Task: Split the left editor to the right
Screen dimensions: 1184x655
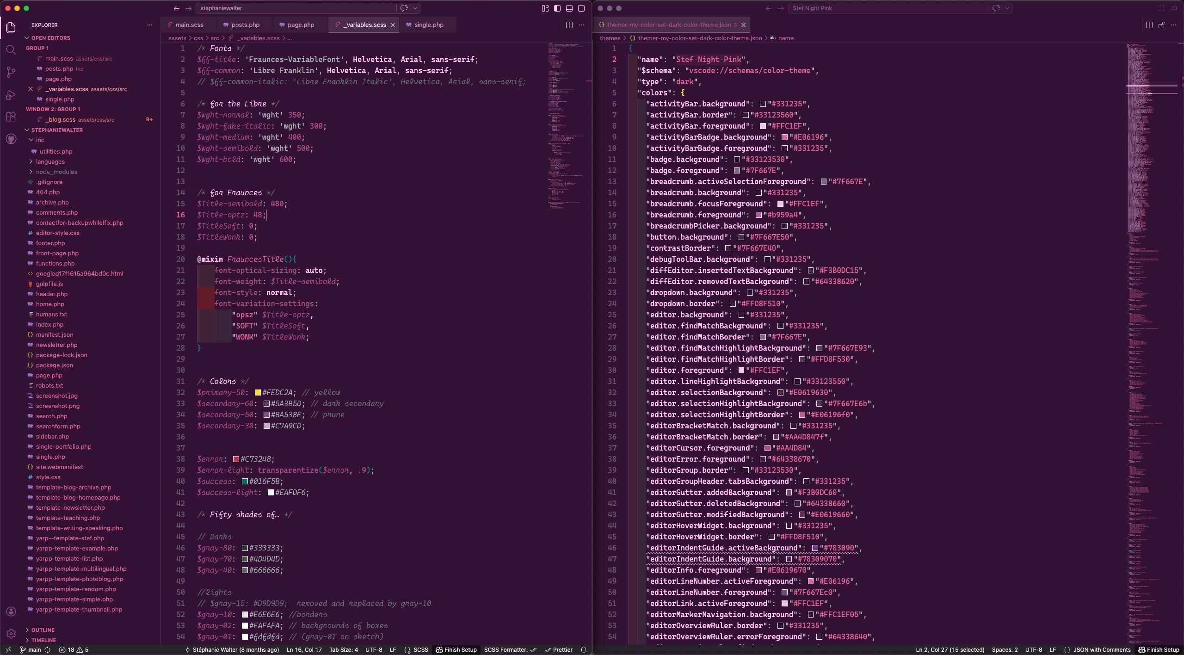Action: pos(569,25)
